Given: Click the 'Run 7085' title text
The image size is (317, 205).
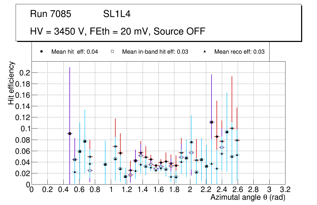Looking at the screenshot, I should (51, 14).
